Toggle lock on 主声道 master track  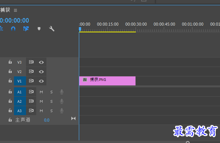pyautogui.click(x=10, y=120)
